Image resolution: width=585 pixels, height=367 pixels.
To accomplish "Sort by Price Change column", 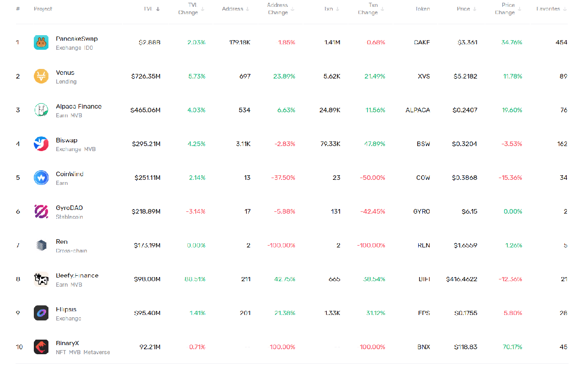I will [508, 9].
